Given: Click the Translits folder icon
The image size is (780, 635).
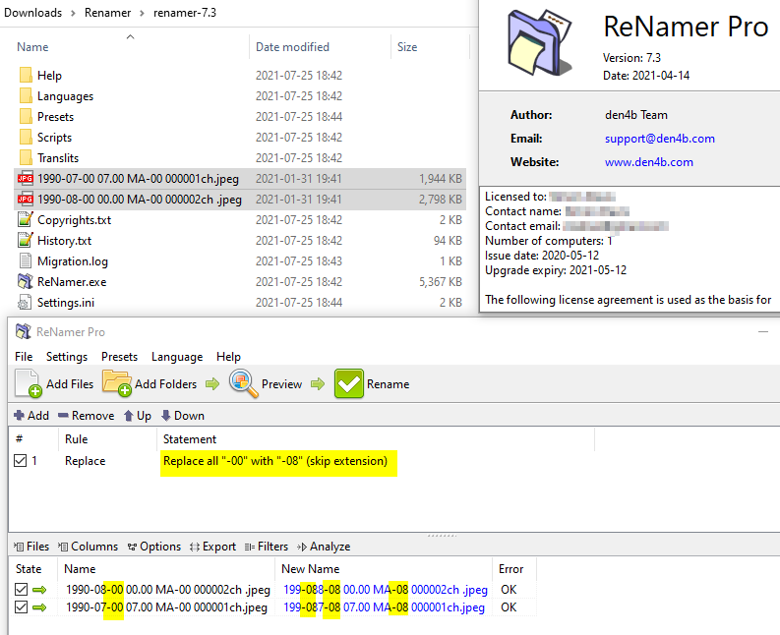Looking at the screenshot, I should [x=26, y=157].
